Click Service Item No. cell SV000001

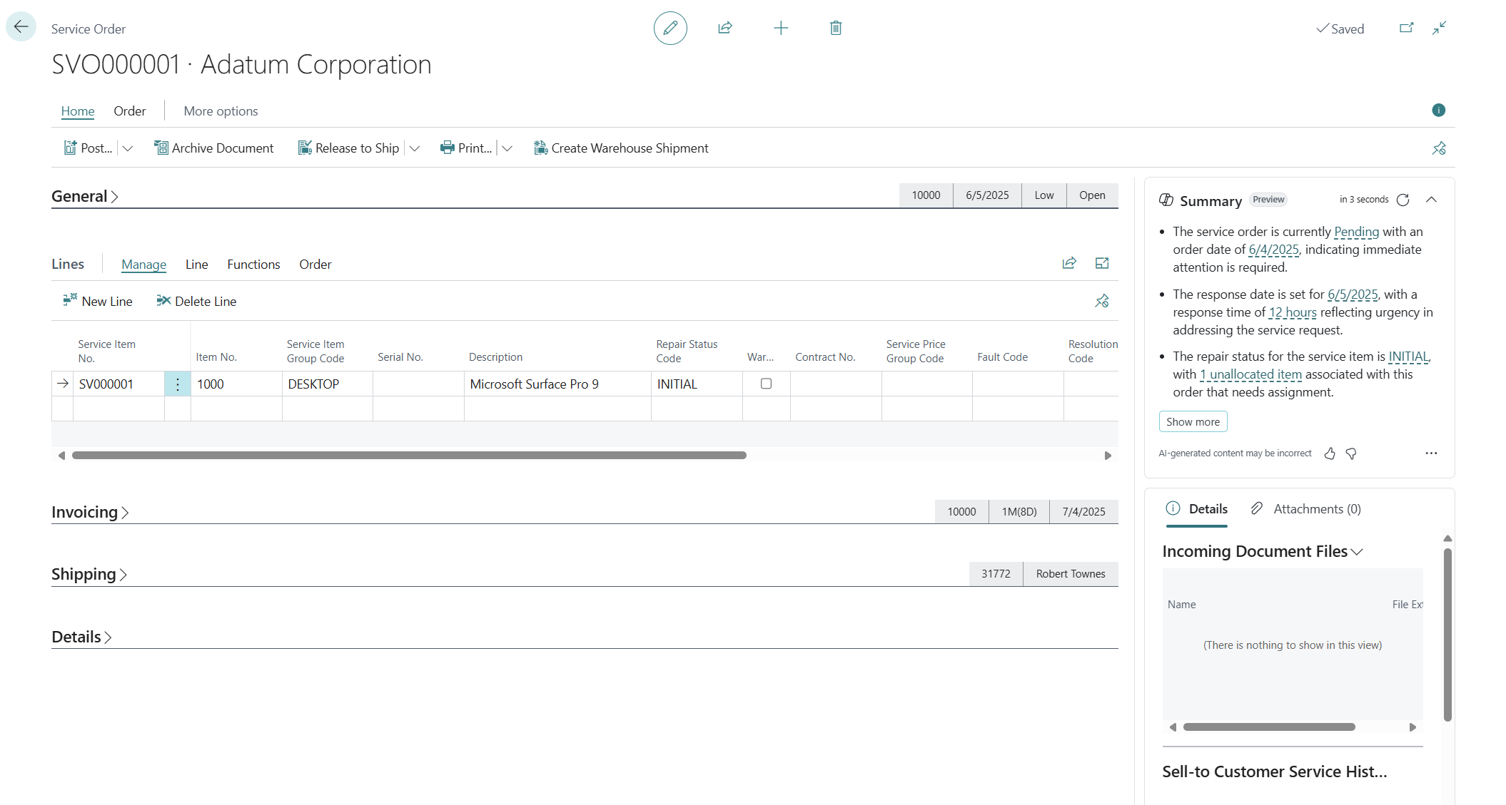tap(119, 384)
